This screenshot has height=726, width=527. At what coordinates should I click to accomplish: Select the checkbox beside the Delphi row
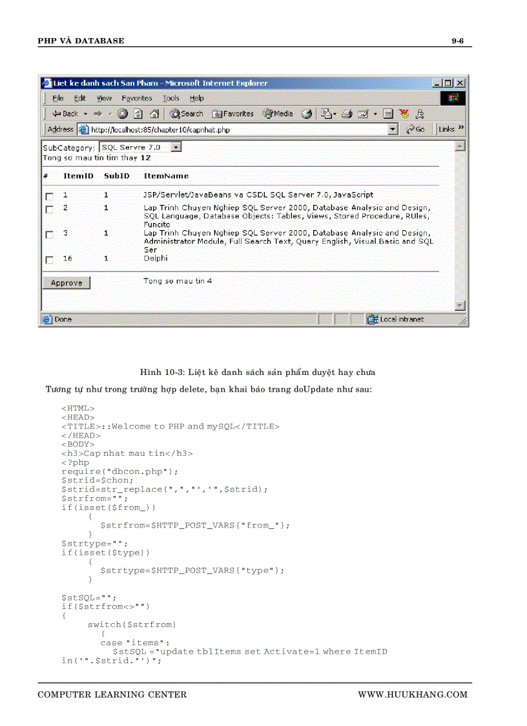coord(49,259)
